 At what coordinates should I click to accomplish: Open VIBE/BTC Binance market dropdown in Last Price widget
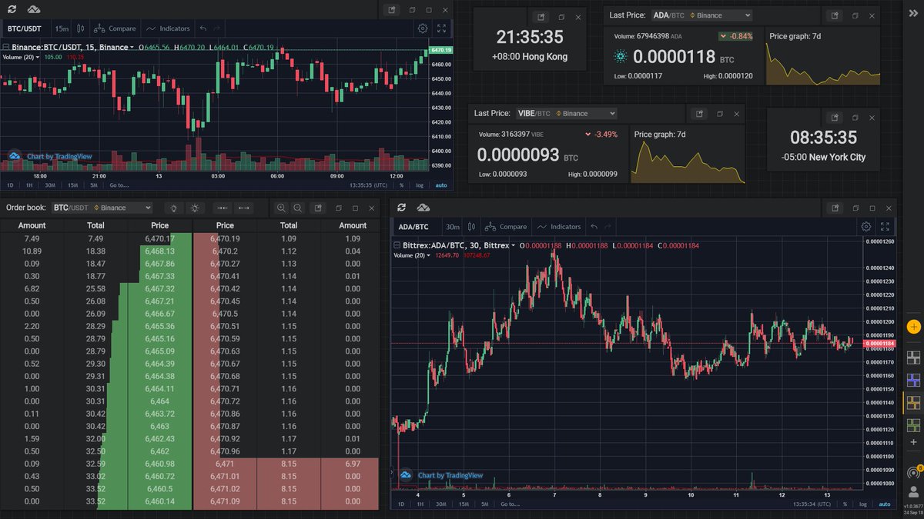pos(566,113)
